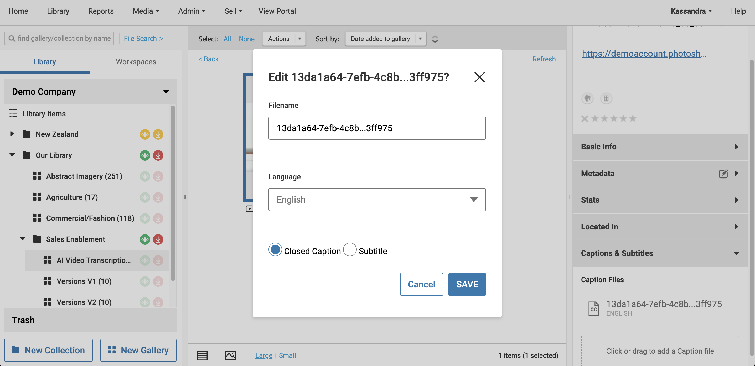Collapse the Our Library folder

tap(12, 155)
